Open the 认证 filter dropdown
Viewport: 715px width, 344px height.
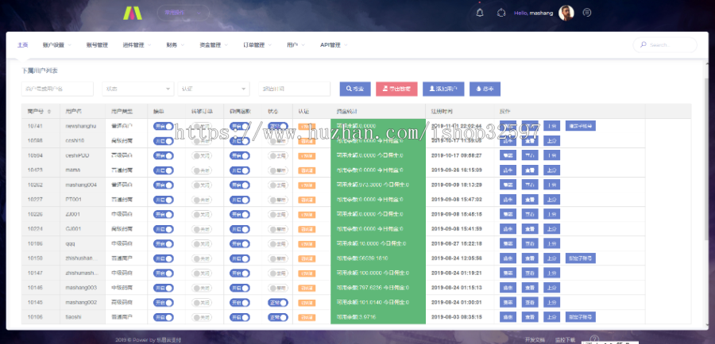tap(214, 89)
